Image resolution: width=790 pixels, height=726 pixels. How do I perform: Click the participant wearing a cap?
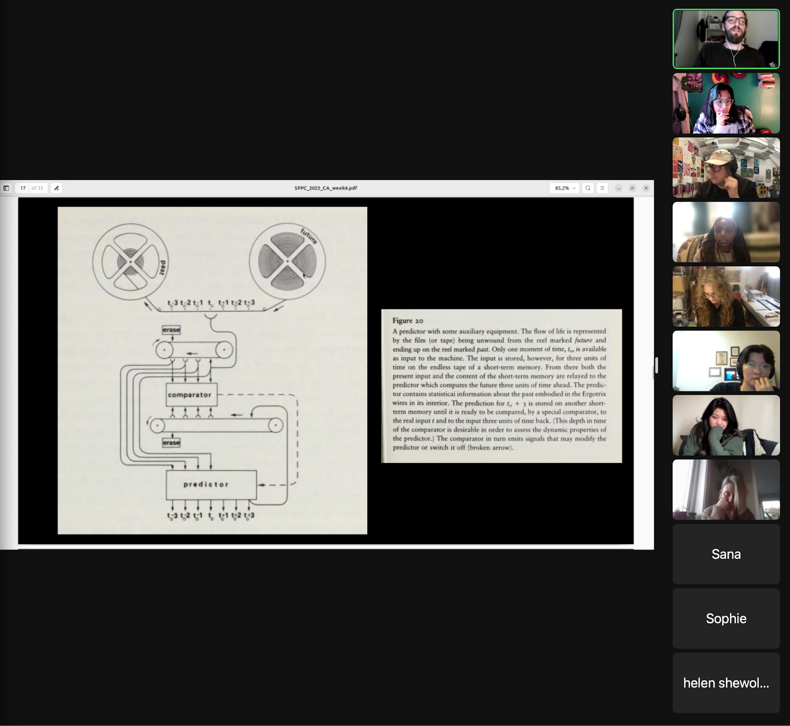coord(726,168)
